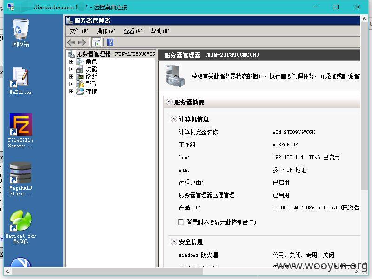The width and height of the screenshot is (372, 279).
Task: Expand the 功能 tree node
Action: pyautogui.click(x=71, y=69)
